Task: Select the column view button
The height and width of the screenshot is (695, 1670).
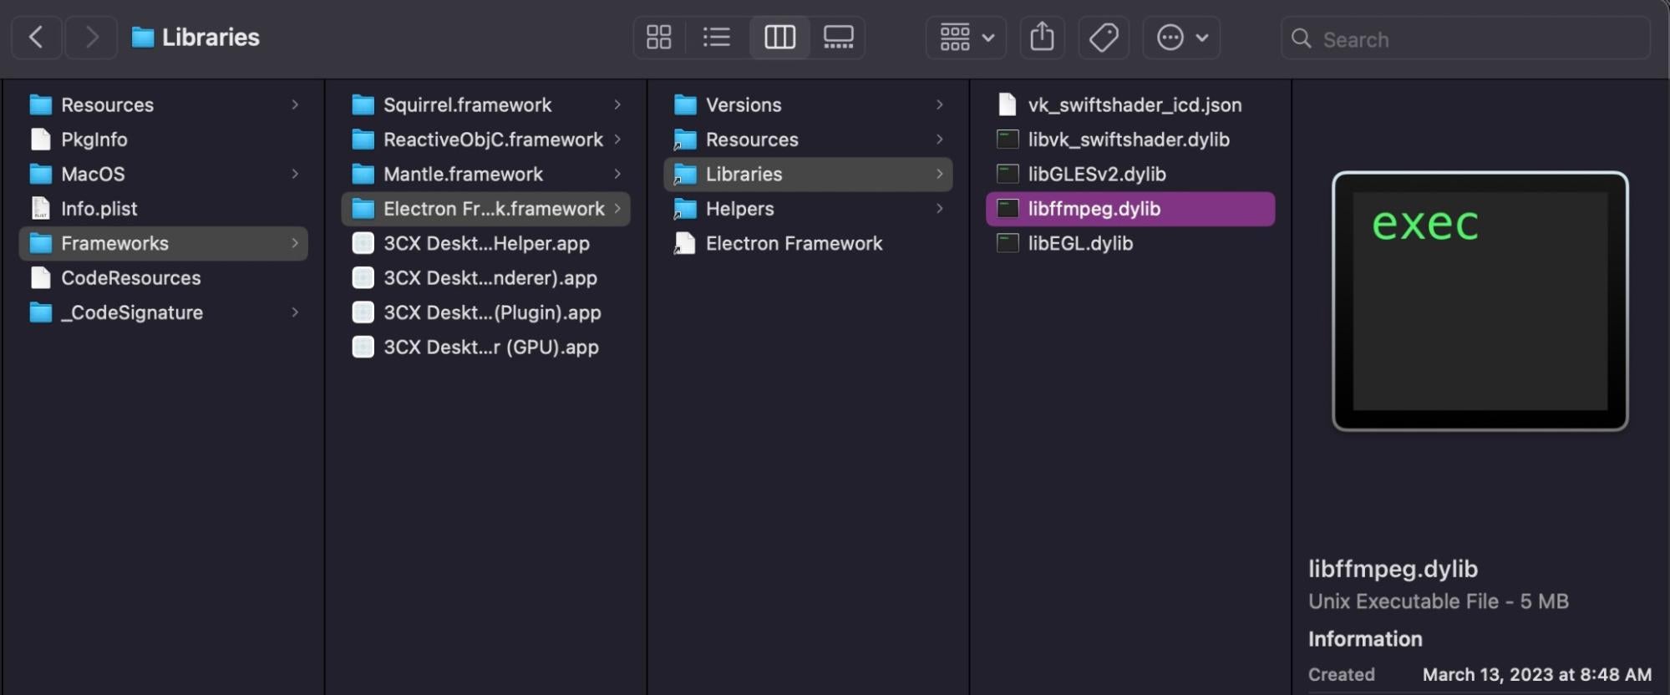Action: tap(779, 38)
